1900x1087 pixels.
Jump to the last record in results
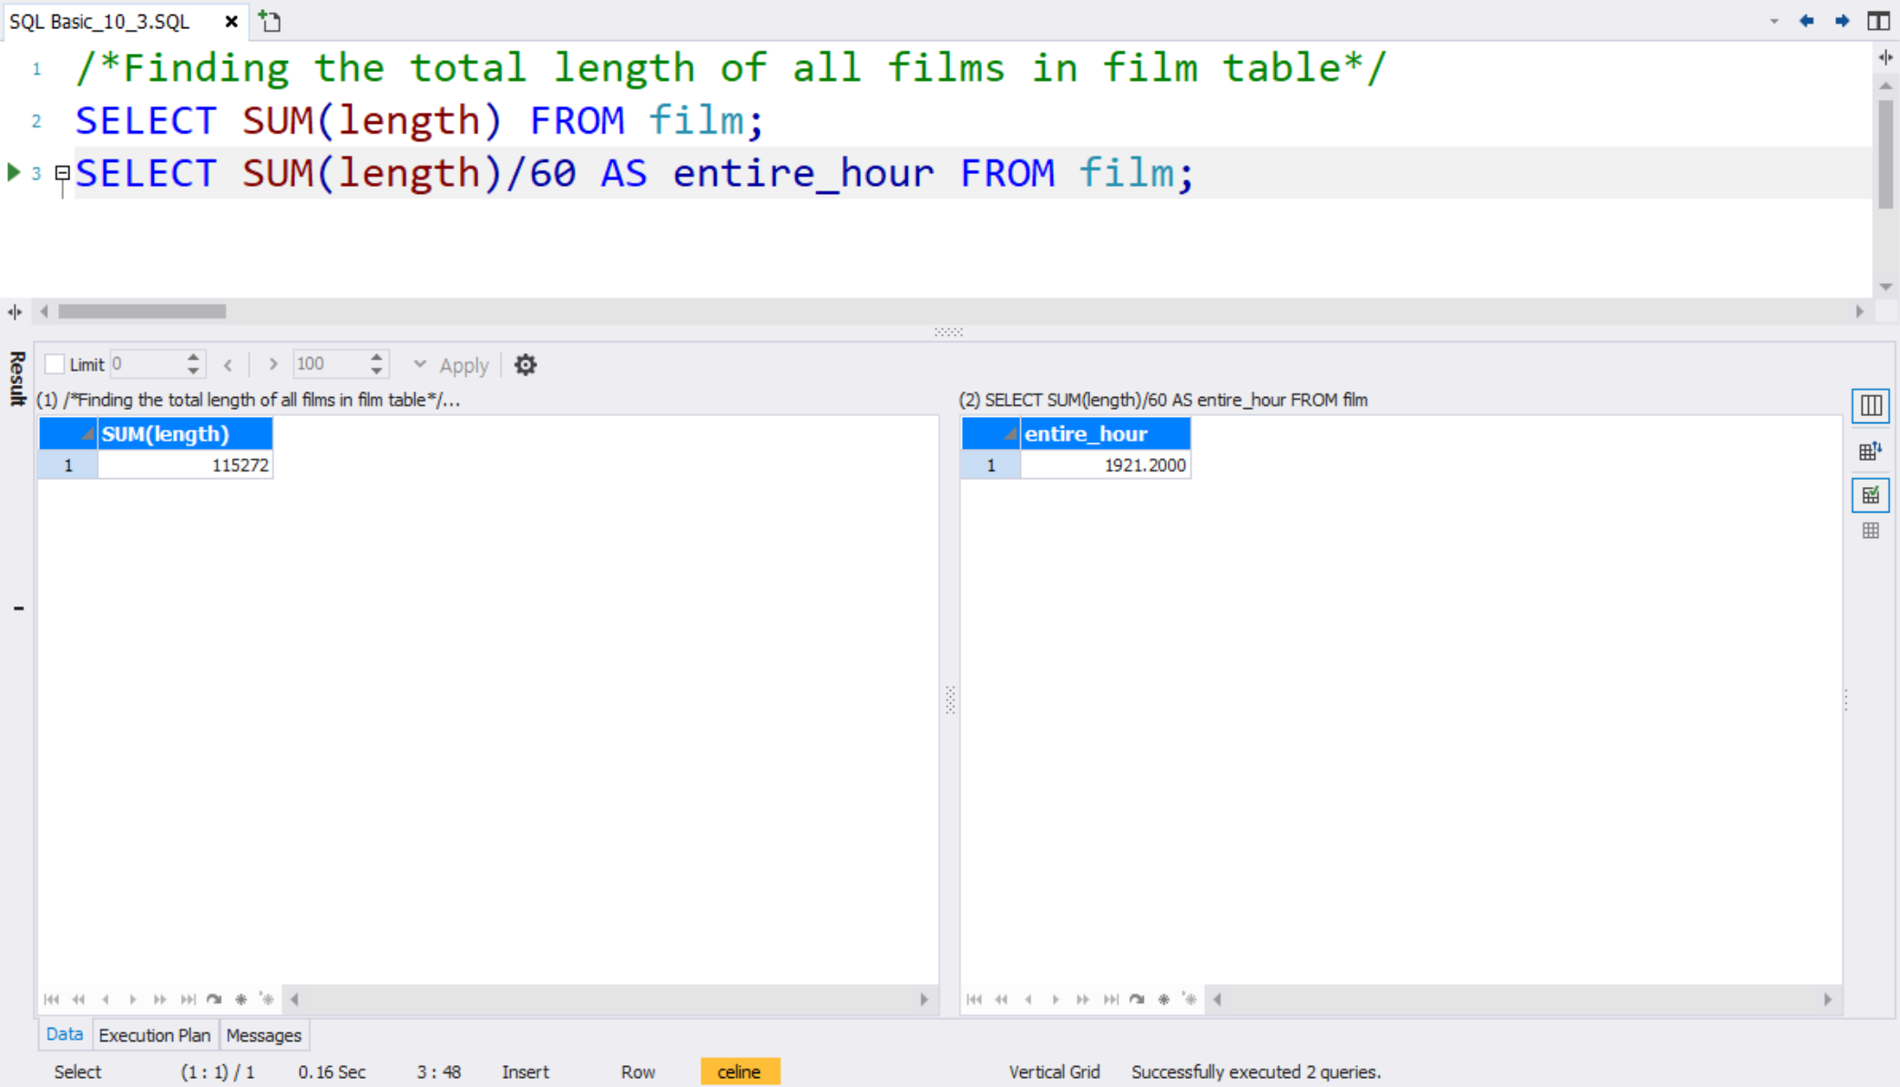point(188,999)
